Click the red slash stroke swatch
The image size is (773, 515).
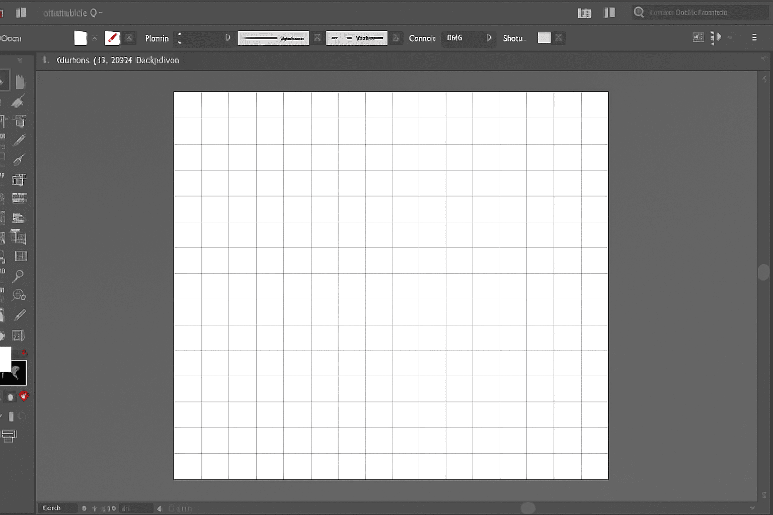point(112,38)
